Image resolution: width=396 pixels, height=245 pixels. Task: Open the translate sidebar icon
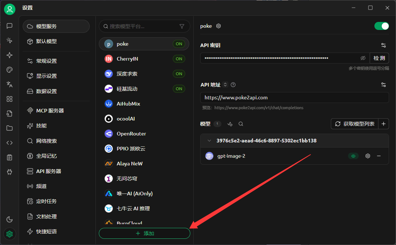(x=10, y=84)
